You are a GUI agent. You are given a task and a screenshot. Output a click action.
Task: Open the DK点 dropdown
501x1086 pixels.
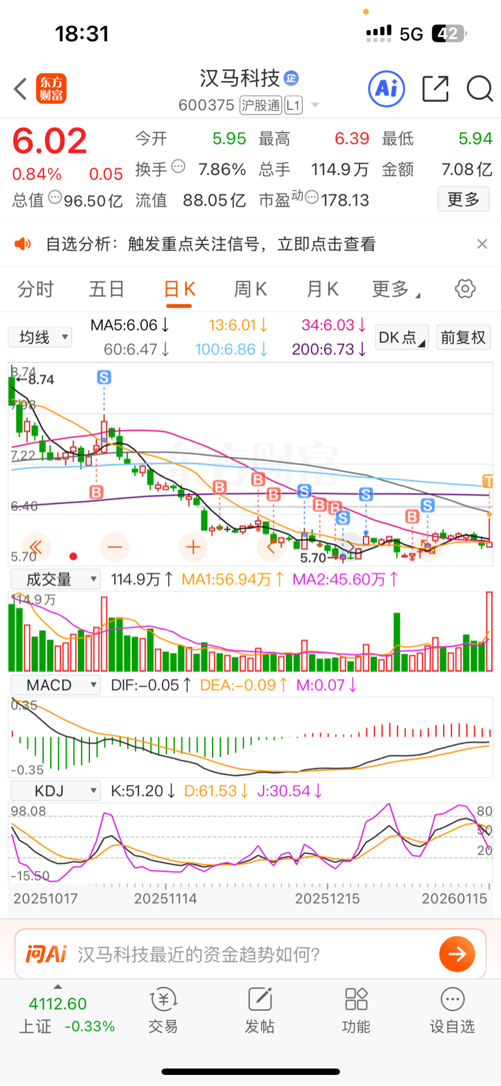(x=402, y=337)
